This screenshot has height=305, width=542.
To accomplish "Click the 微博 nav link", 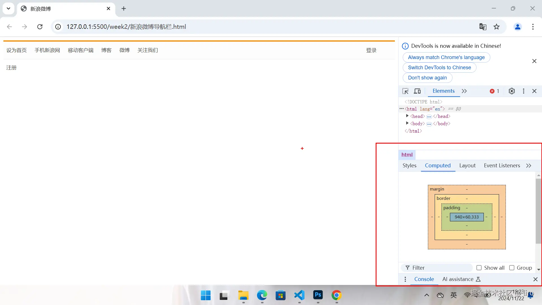I will click(124, 50).
